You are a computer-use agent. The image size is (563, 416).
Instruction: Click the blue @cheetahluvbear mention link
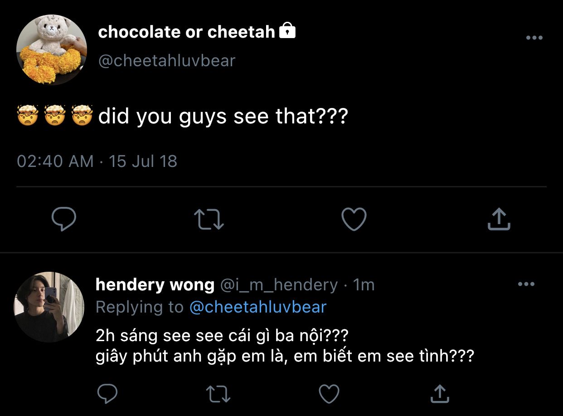[257, 307]
